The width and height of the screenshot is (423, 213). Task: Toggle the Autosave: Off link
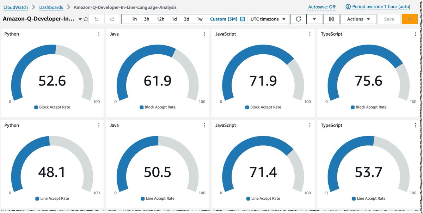click(322, 7)
